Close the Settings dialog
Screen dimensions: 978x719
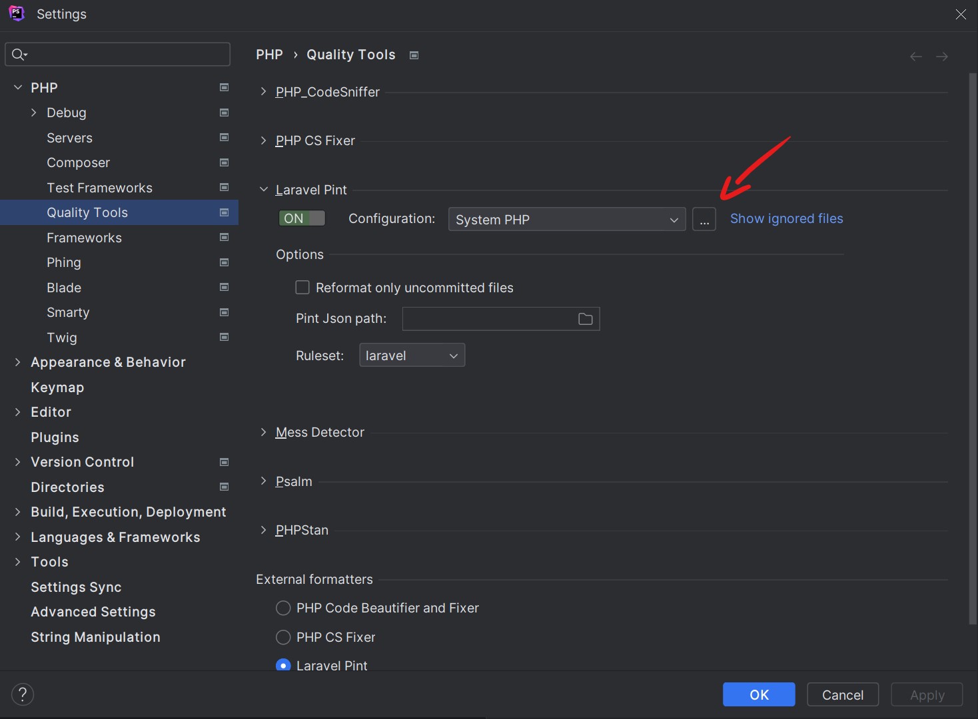pyautogui.click(x=961, y=14)
